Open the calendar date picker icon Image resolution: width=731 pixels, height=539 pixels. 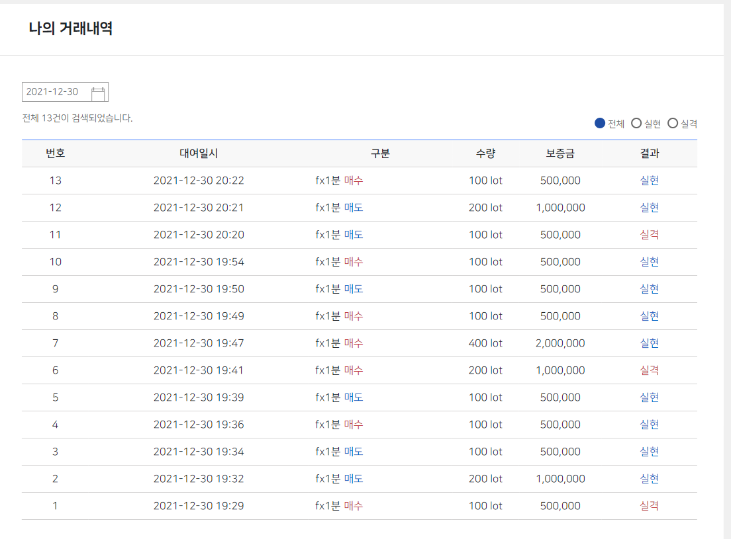[98, 93]
